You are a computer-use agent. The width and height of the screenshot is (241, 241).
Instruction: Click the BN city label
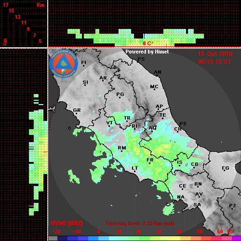coord(198,184)
